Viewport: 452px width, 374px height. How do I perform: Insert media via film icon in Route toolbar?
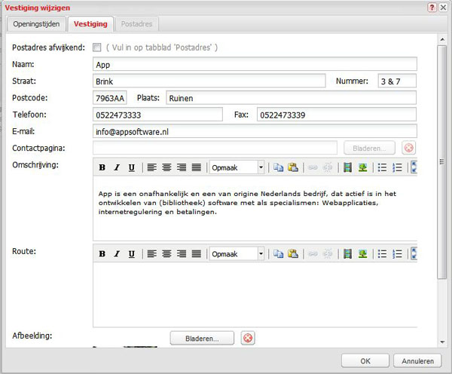pyautogui.click(x=347, y=253)
